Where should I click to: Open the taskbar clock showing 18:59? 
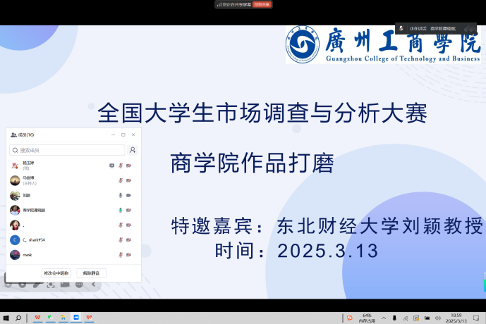[456, 318]
